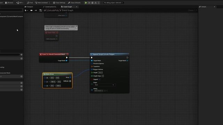Start Play in editor with green arrow

(86, 3)
